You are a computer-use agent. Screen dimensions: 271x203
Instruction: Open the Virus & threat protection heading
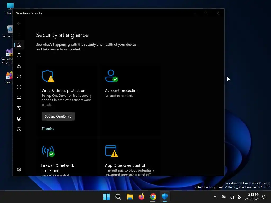tap(63, 91)
